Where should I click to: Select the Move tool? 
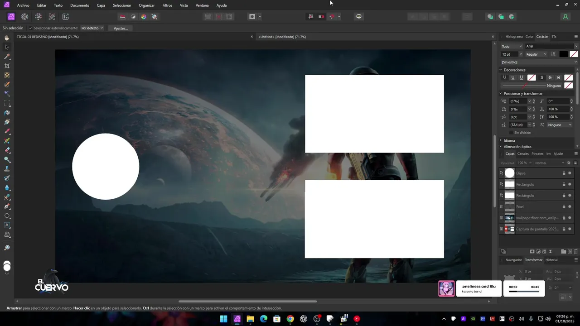coord(7,47)
